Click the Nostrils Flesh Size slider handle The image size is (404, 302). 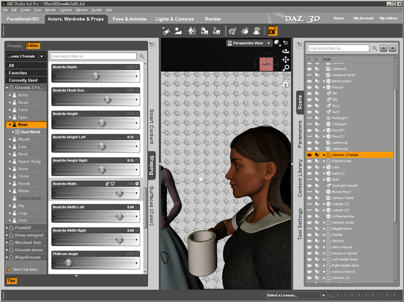click(x=108, y=100)
